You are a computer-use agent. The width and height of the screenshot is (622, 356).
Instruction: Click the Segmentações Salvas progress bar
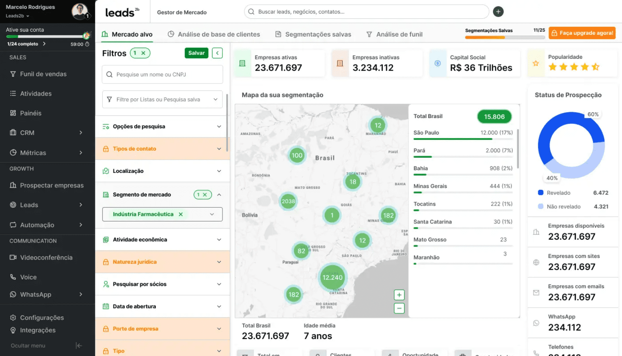coord(505,38)
